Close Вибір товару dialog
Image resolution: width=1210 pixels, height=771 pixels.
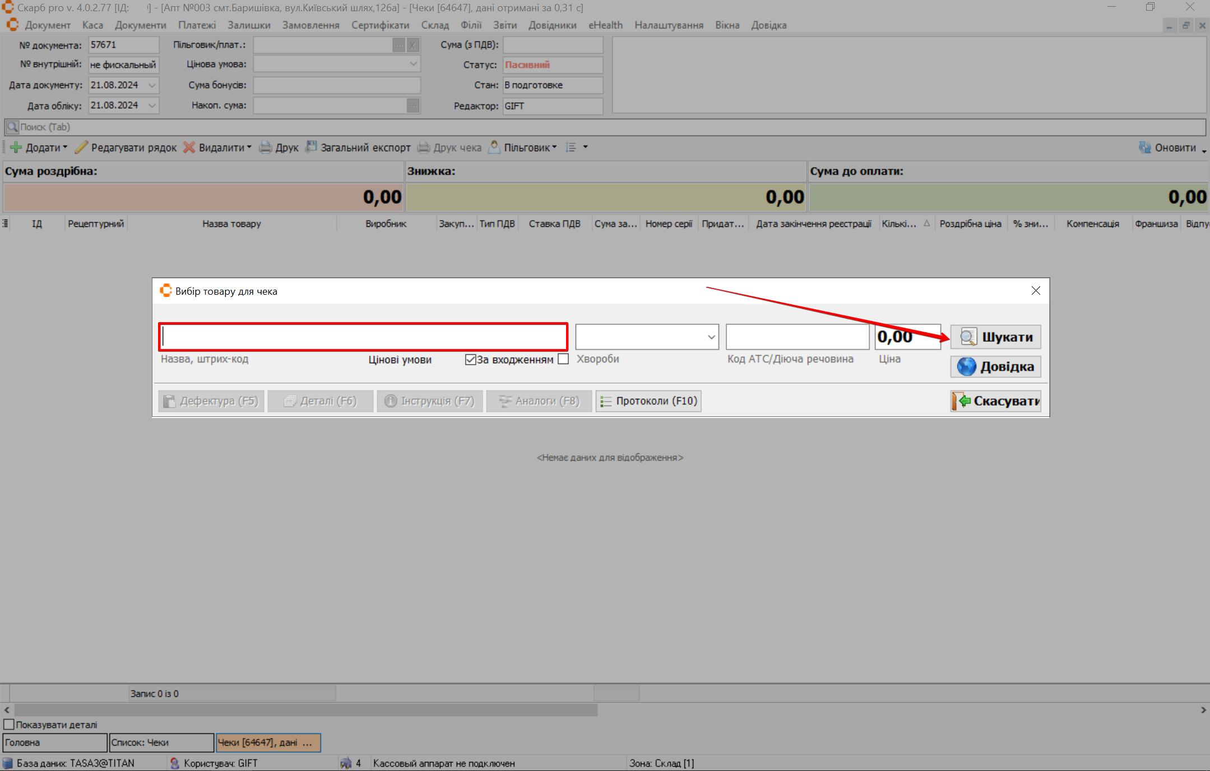pyautogui.click(x=1036, y=290)
